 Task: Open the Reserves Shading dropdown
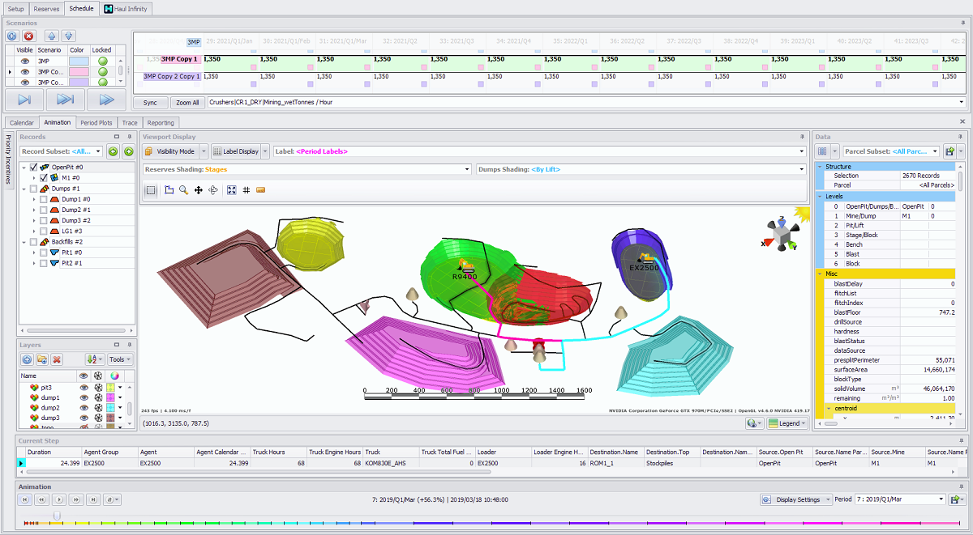466,169
